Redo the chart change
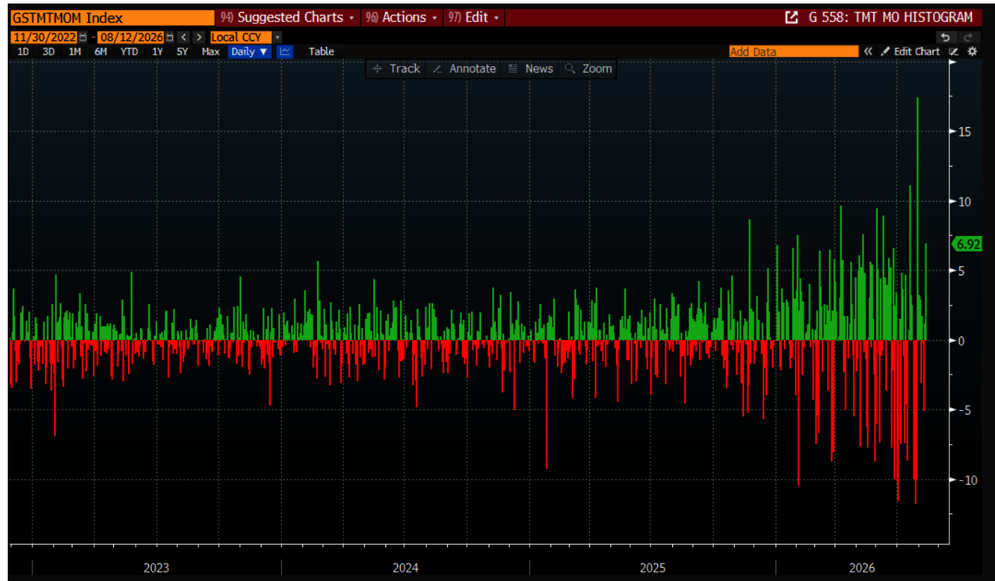 (968, 37)
